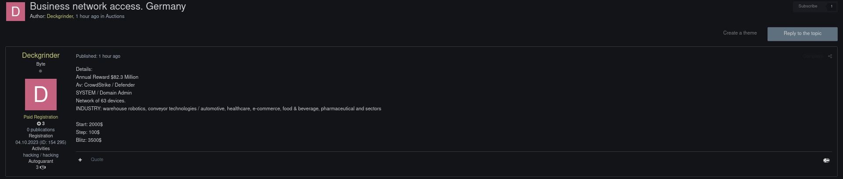Click the grey status dot under Byte
The width and height of the screenshot is (843, 179).
[x=40, y=71]
